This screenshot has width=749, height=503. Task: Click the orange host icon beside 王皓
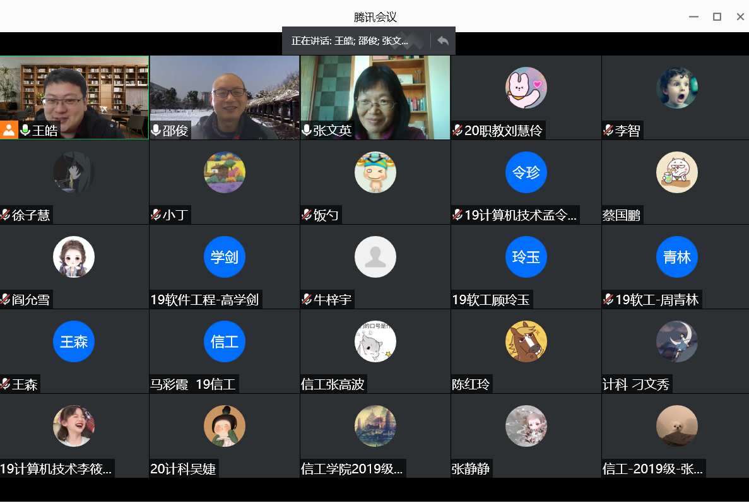tap(9, 130)
